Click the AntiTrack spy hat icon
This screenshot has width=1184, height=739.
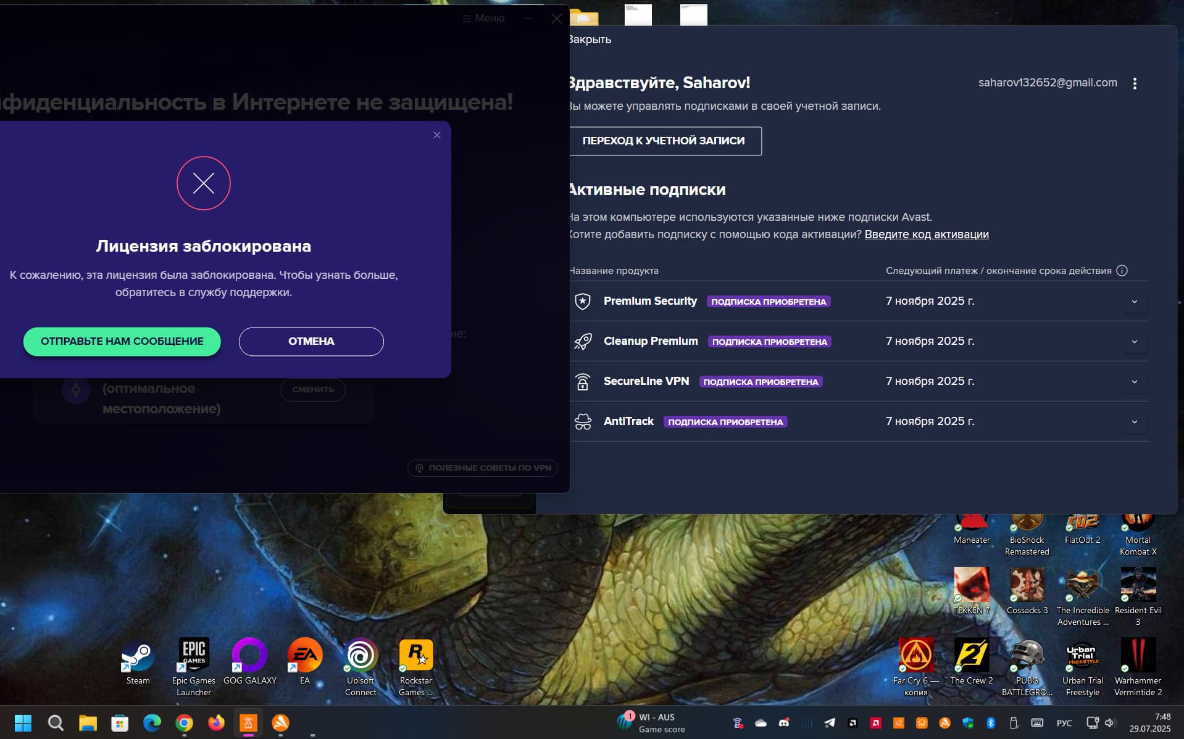[582, 422]
